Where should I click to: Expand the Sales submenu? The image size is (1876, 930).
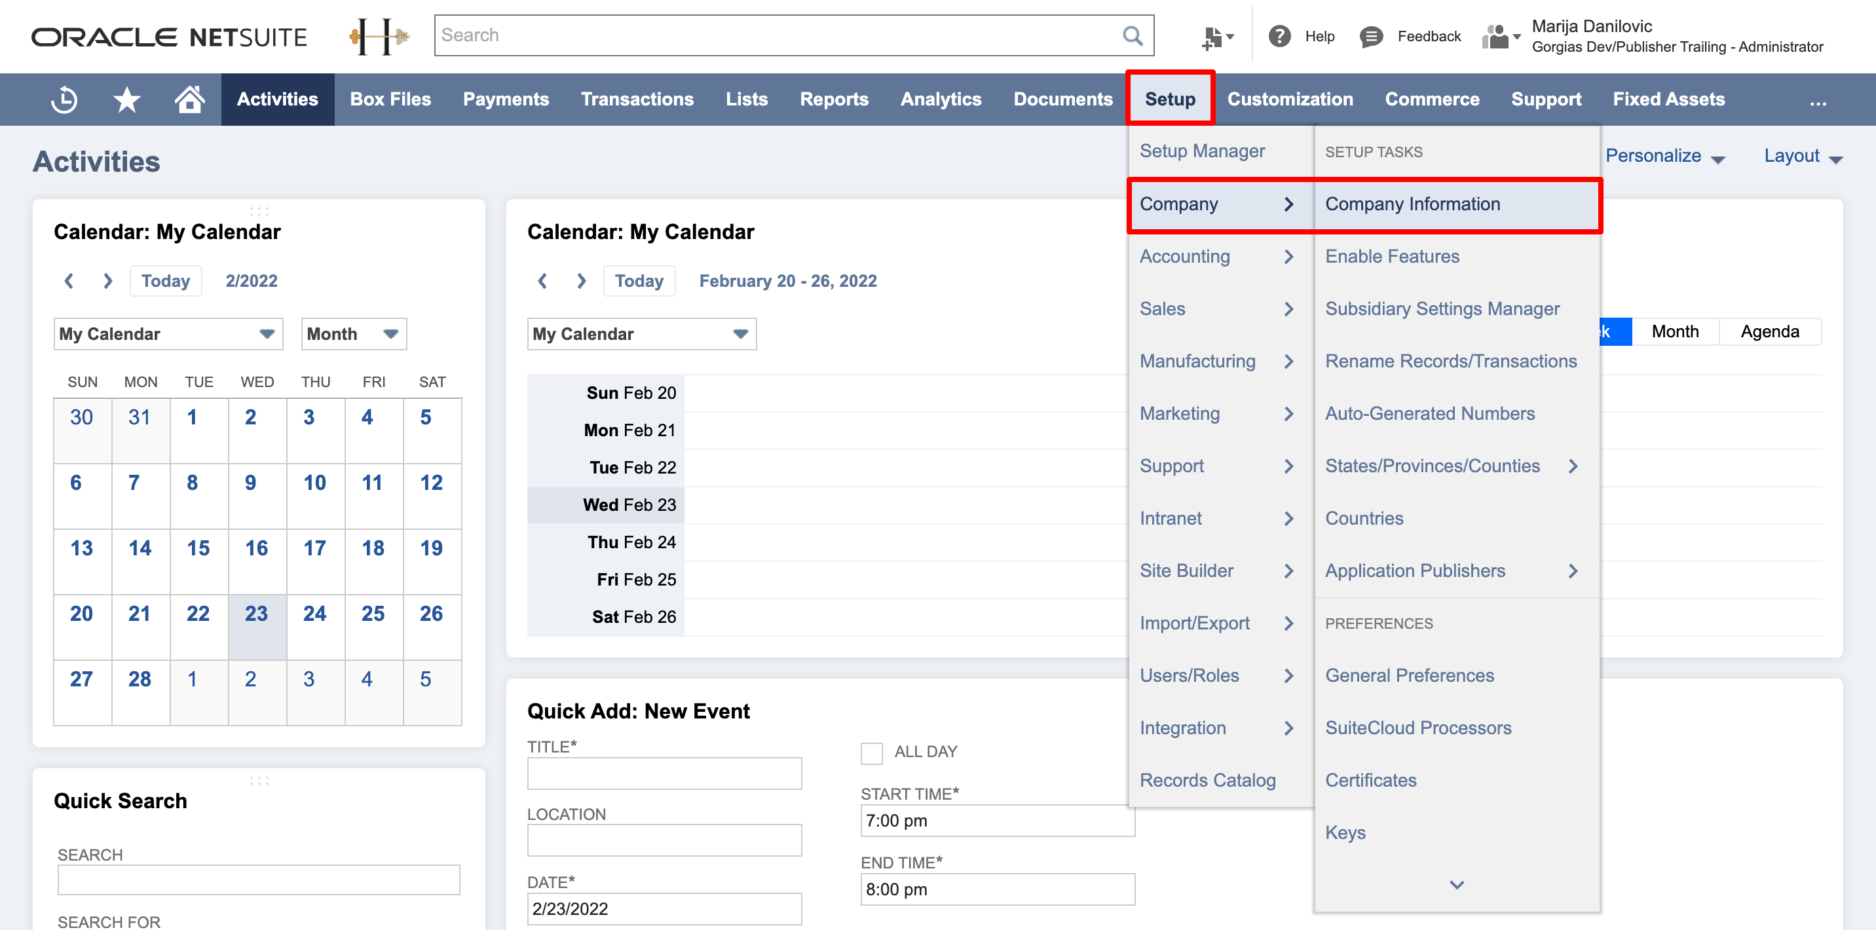coord(1220,308)
